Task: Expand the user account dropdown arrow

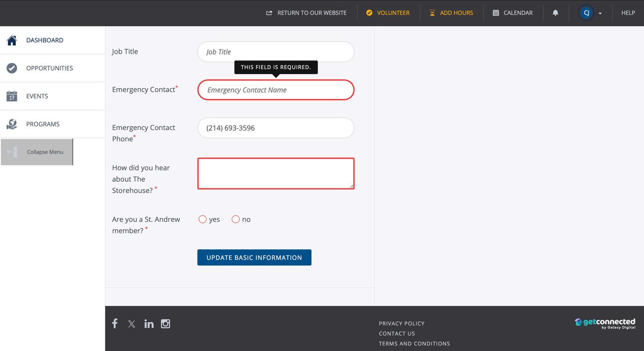Action: point(600,13)
